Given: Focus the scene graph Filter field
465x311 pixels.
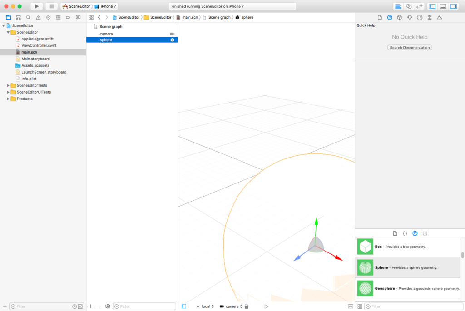Looking at the screenshot, I should 145,306.
